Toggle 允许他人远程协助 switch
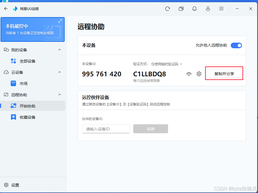 point(236,45)
